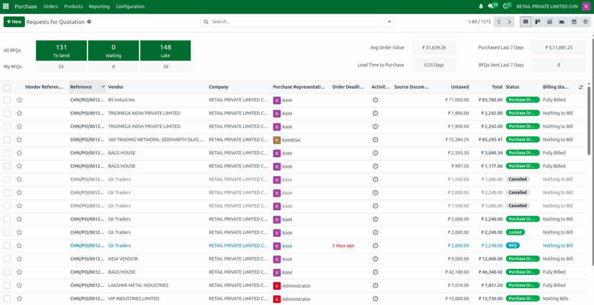Go to previous page of records

499,22
